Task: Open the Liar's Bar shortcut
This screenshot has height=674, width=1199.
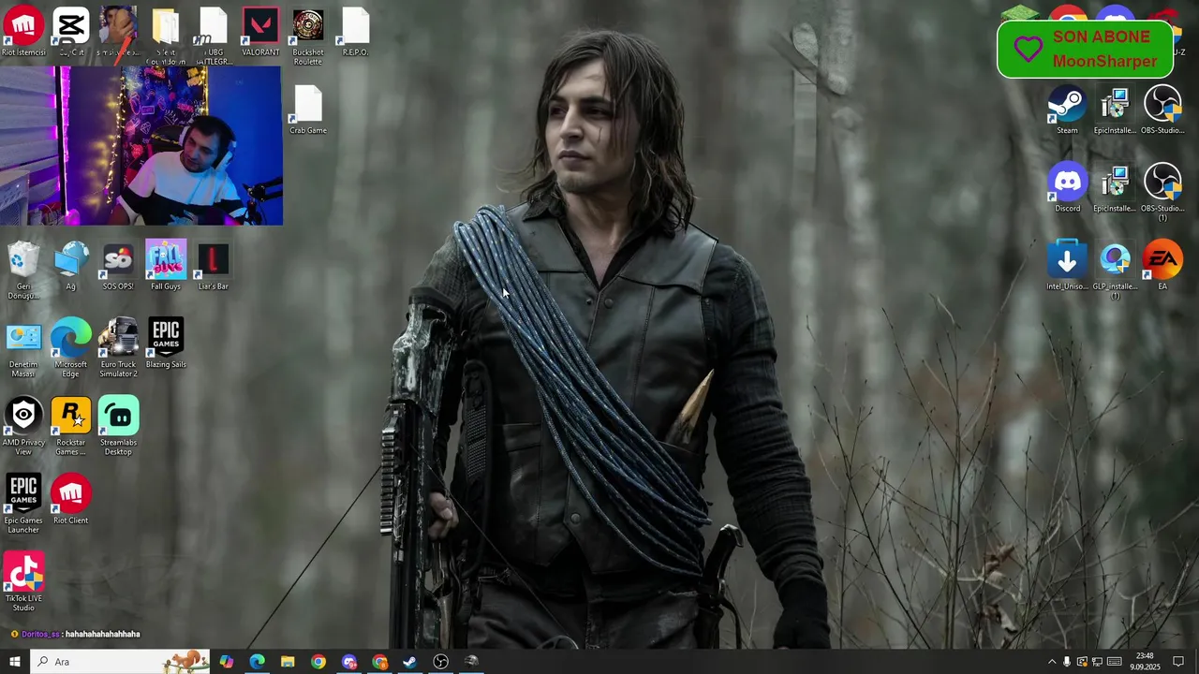Action: 214,267
